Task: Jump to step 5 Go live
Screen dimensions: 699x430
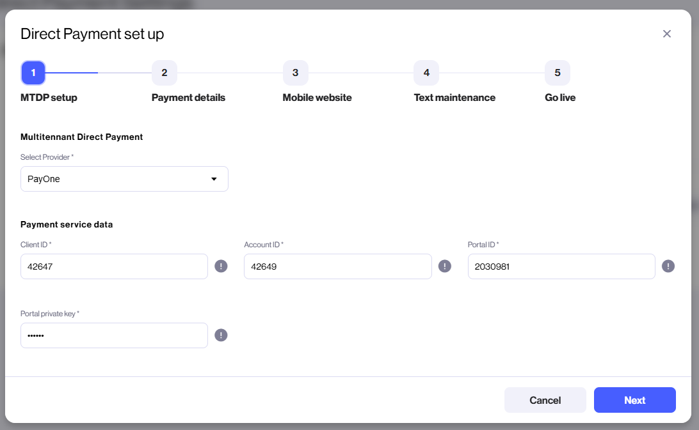Action: 558,73
